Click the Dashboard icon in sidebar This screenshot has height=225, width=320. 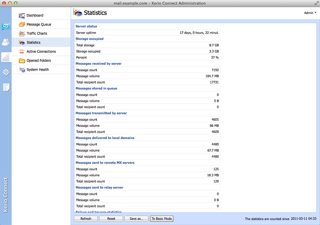22,15
